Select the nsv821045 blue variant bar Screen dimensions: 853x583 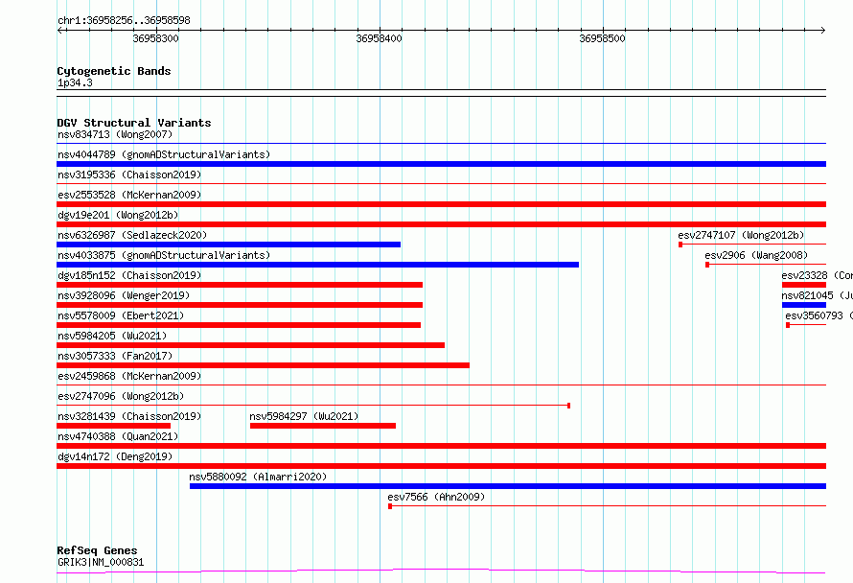tap(804, 305)
